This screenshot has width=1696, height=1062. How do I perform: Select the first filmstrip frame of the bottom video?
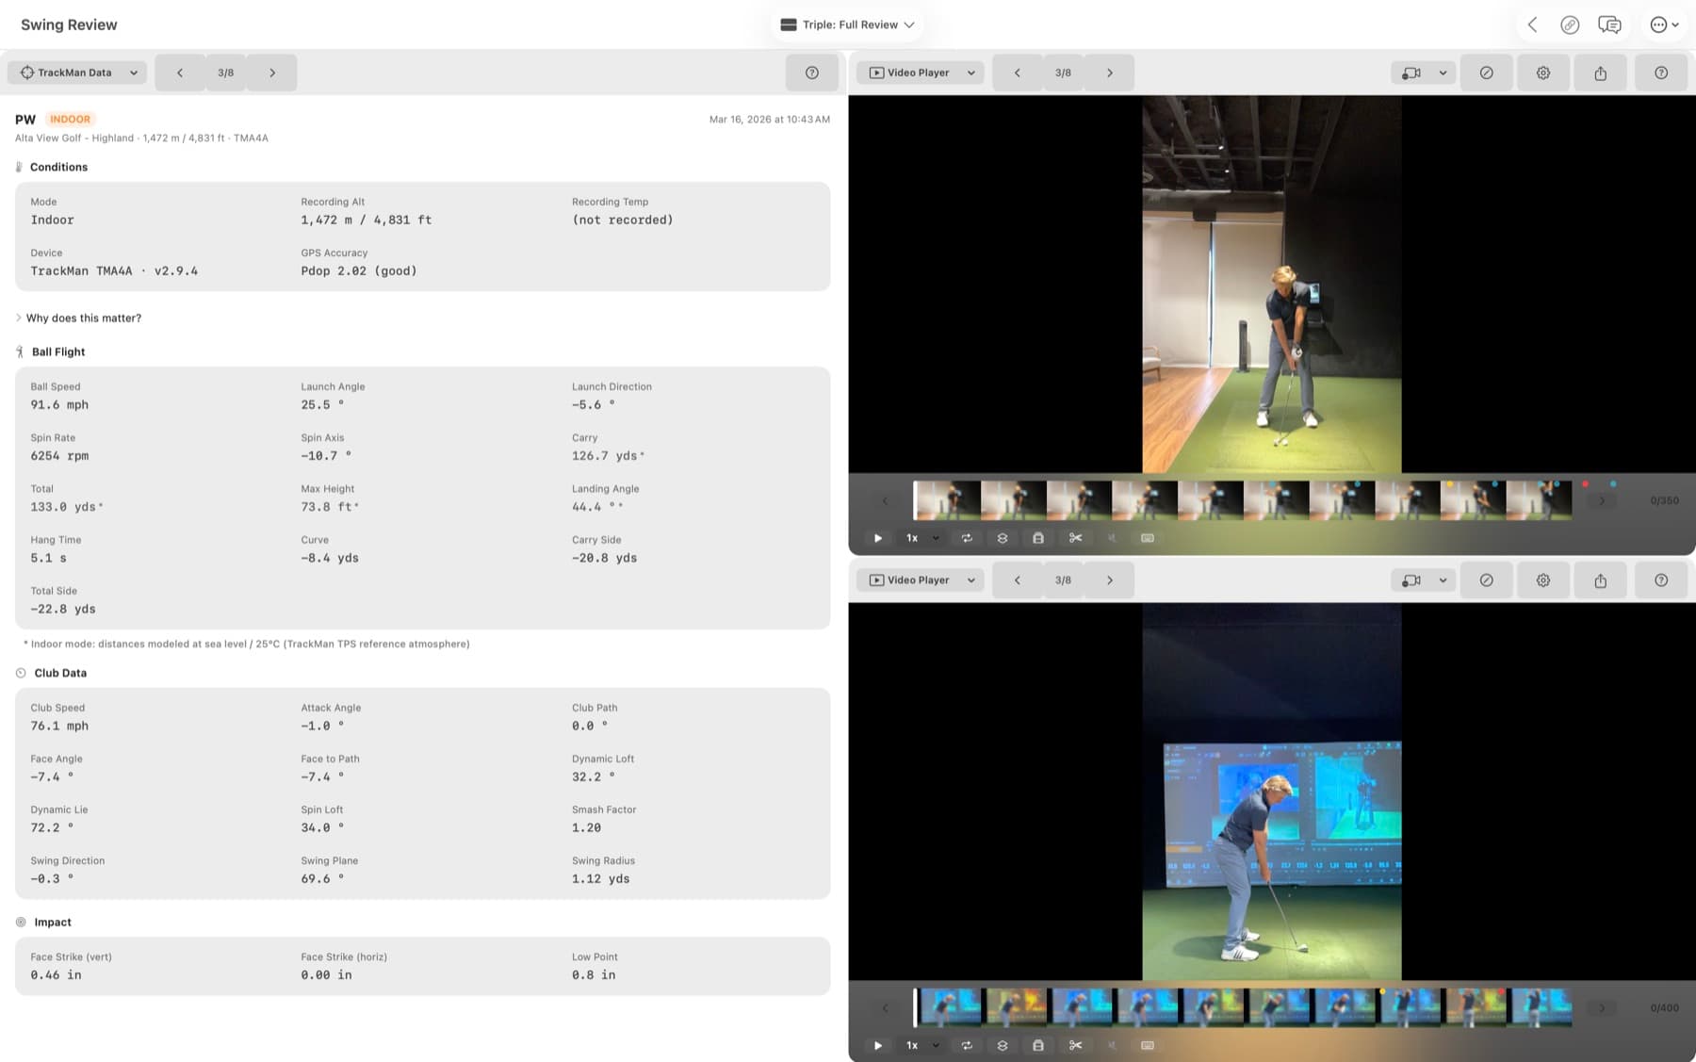coord(950,1007)
